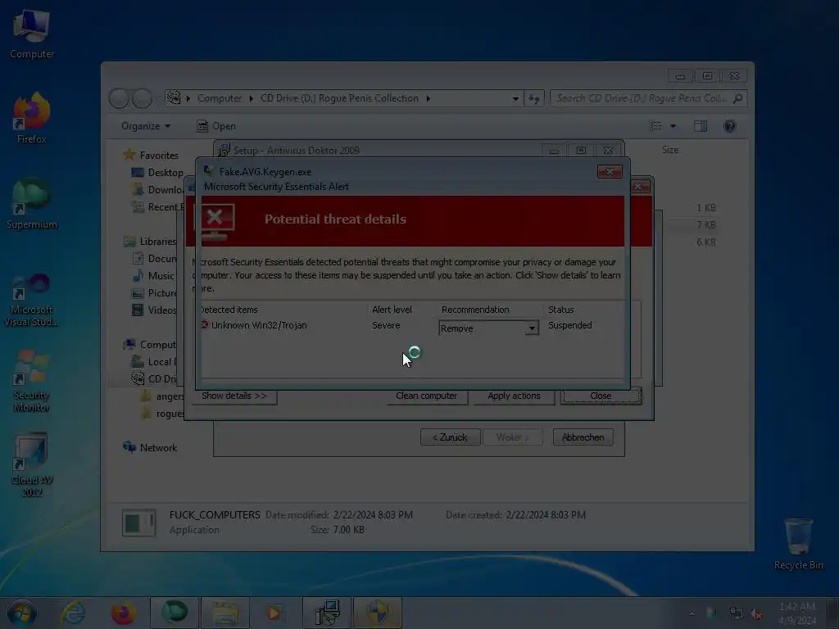Viewport: 839px width, 629px height.
Task: Open the Security Monitor desktop shortcut
Action: pyautogui.click(x=32, y=381)
